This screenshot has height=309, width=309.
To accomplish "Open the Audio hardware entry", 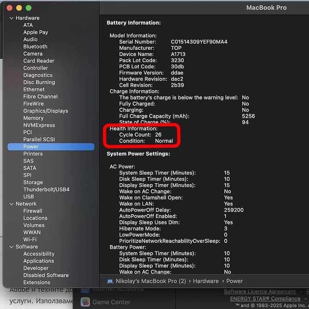I will (30, 39).
